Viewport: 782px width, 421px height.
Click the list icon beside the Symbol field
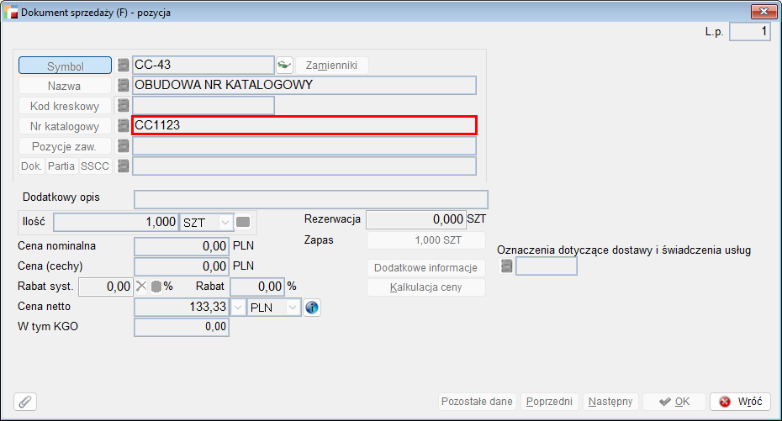(x=124, y=65)
